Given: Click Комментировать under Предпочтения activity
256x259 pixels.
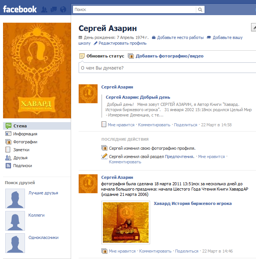Looking at the screenshot, I should click(x=125, y=162).
